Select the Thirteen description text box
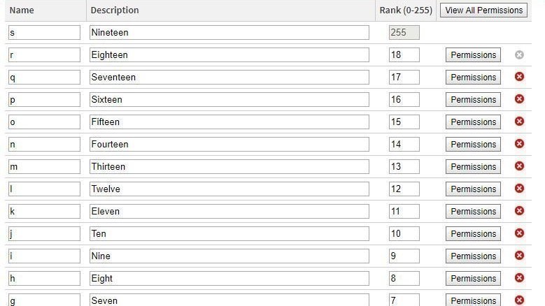 click(x=229, y=167)
